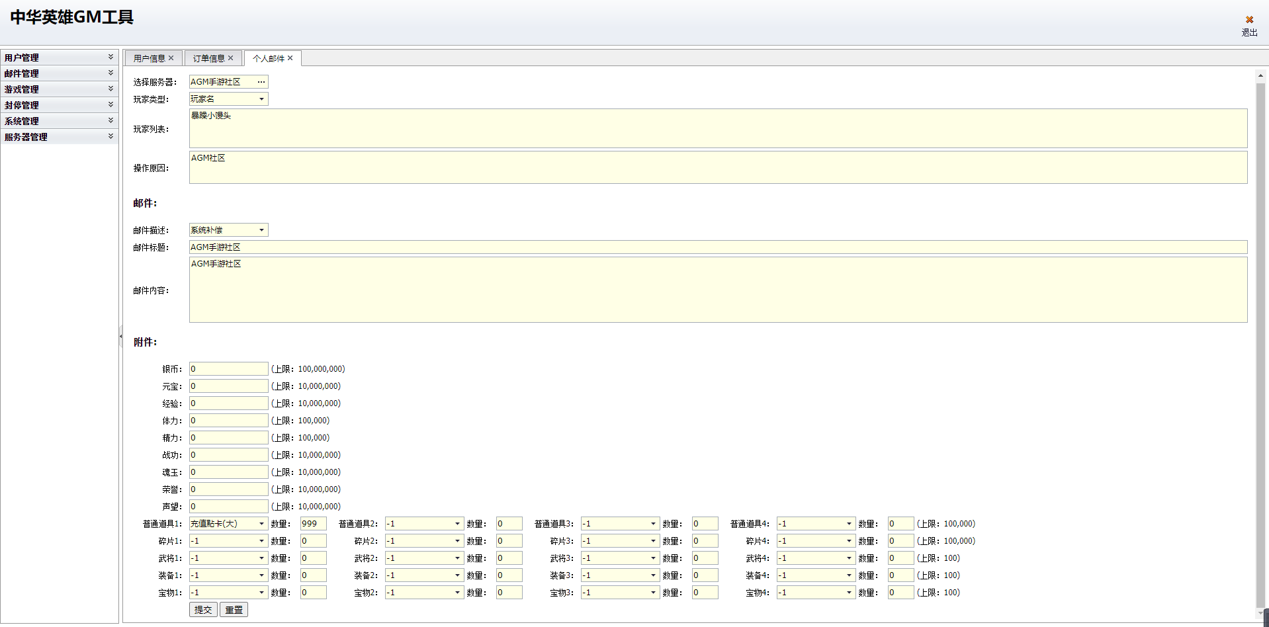1269x627 pixels.
Task: Collapse the left sidebar with splitter arrow
Action: point(120,337)
